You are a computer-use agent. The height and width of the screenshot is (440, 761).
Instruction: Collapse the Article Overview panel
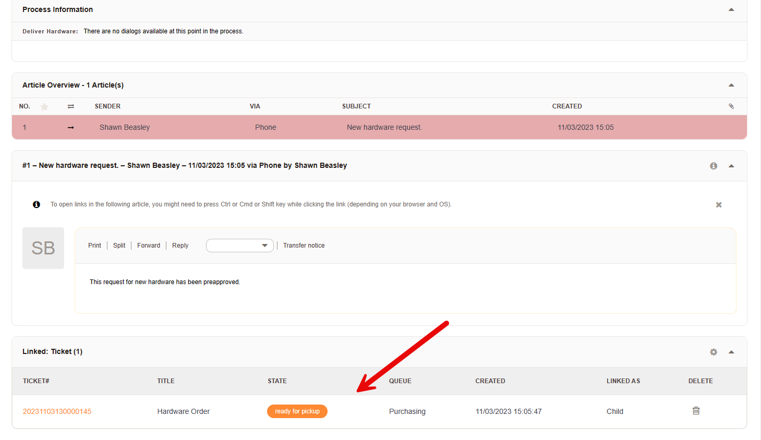tap(731, 85)
